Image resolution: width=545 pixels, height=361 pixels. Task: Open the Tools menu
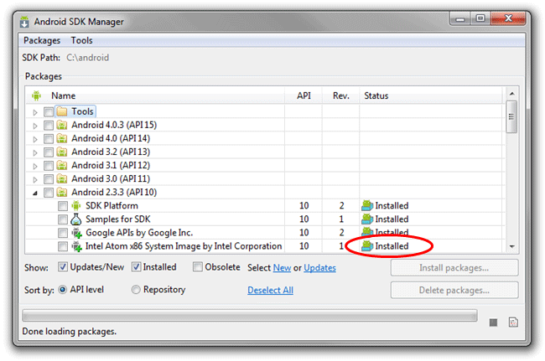[81, 40]
